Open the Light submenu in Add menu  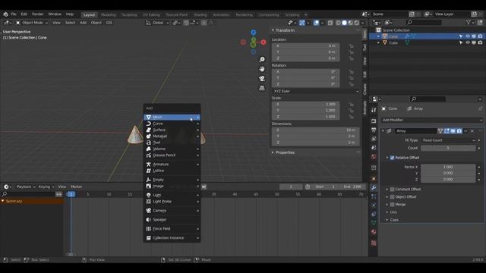172,195
